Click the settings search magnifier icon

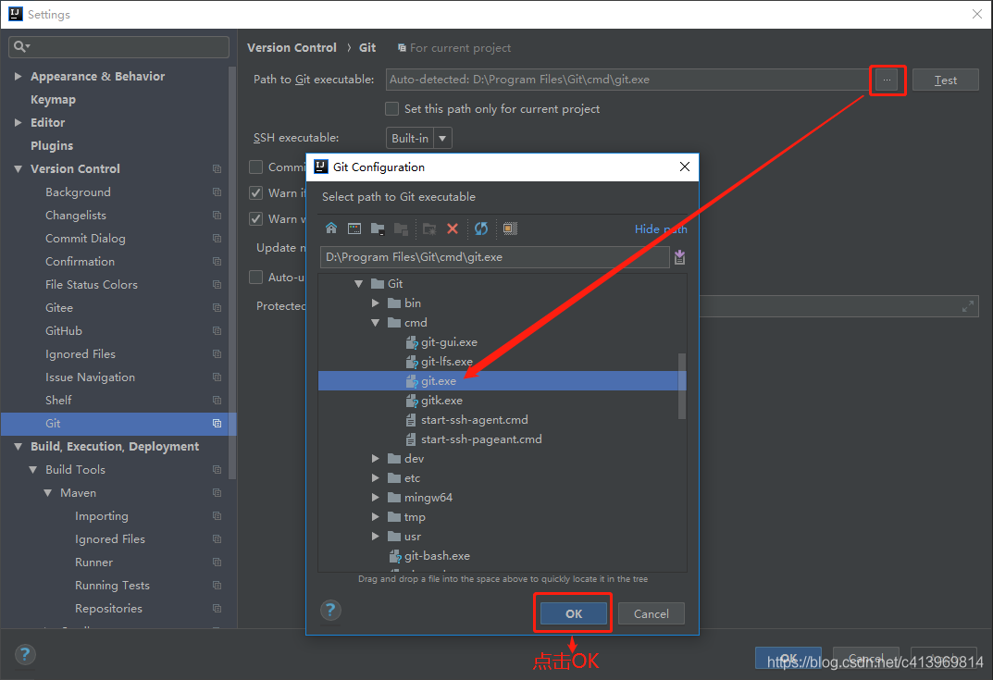tap(21, 46)
